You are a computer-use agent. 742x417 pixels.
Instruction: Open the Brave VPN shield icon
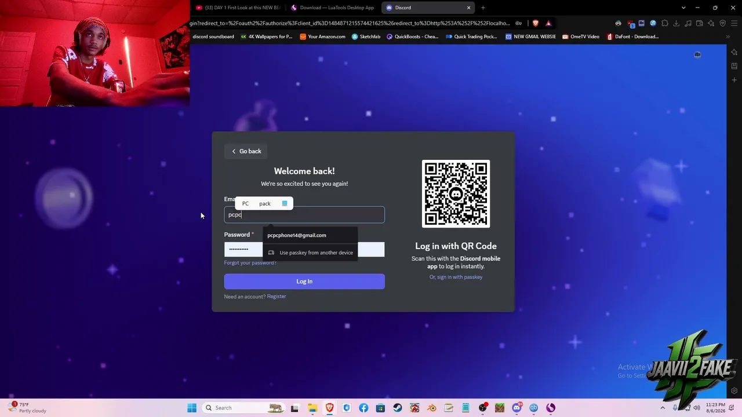(x=722, y=23)
